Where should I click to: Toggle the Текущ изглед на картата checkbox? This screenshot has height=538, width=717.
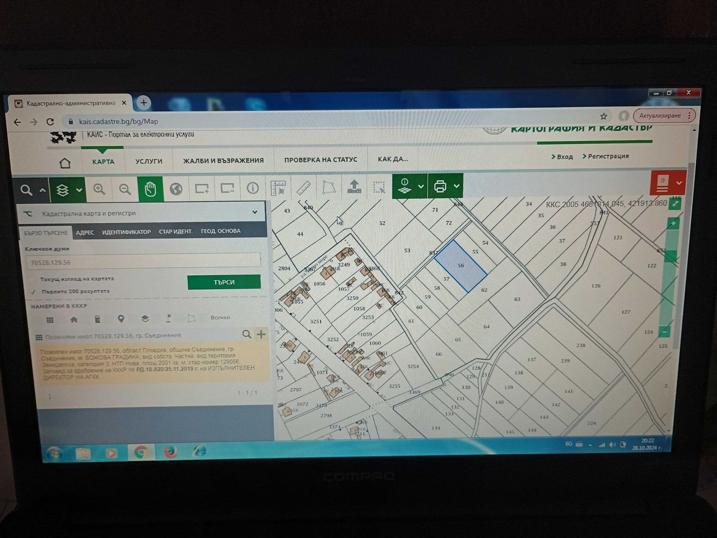click(x=33, y=279)
